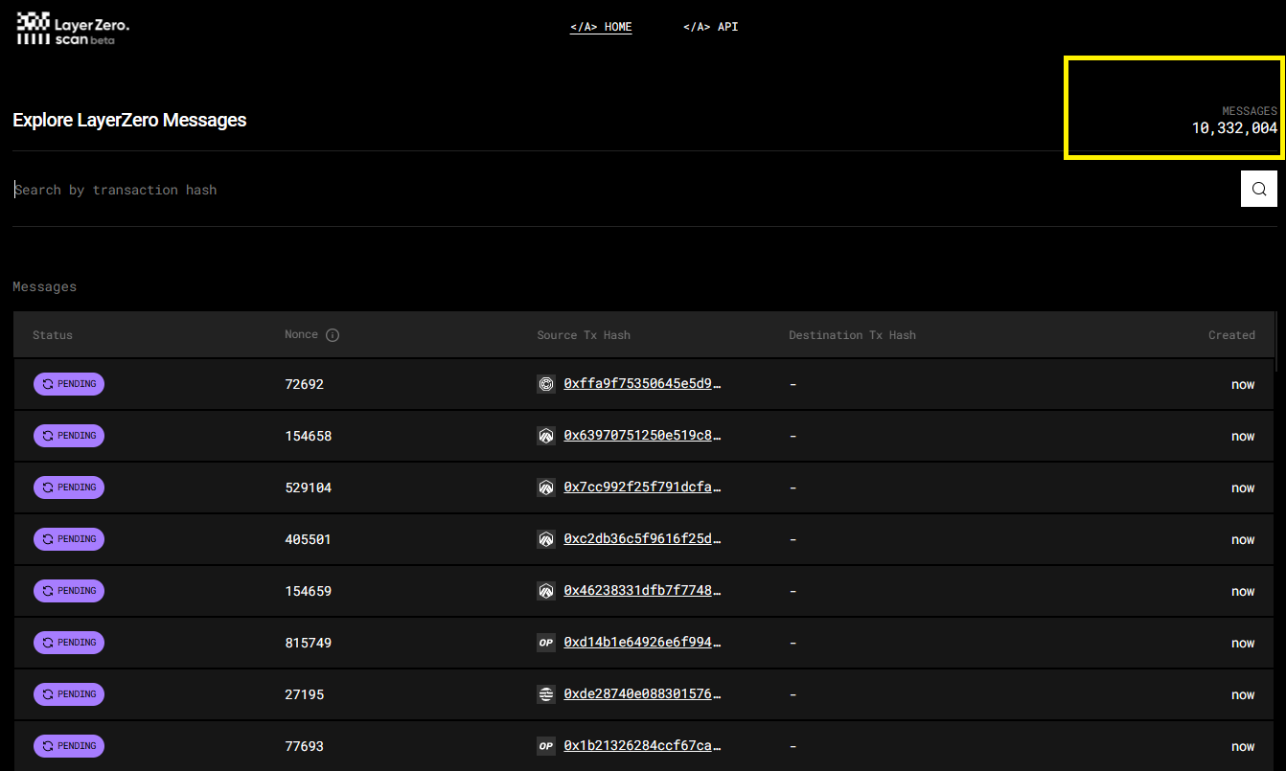Click the Messages section label above table

point(44,286)
